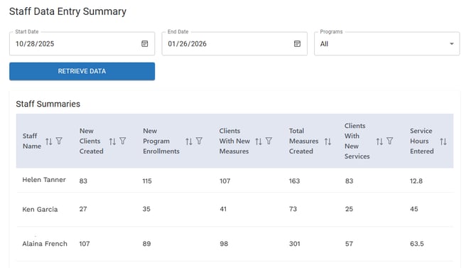Click Alaina French's 63.5 service hours cell

click(x=417, y=244)
